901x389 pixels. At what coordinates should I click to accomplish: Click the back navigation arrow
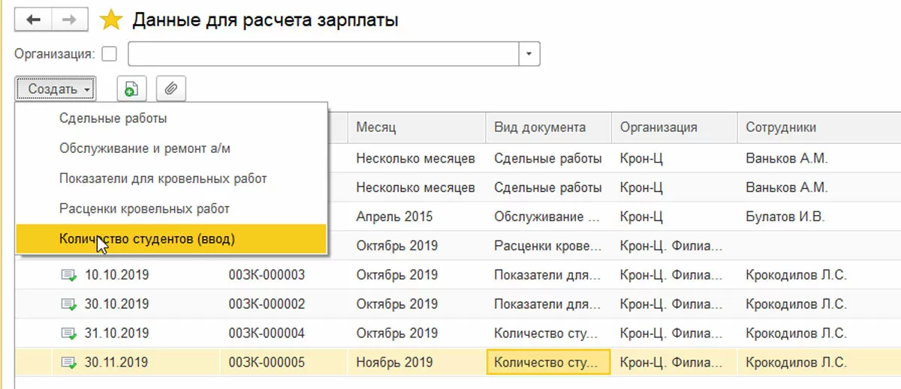point(33,20)
